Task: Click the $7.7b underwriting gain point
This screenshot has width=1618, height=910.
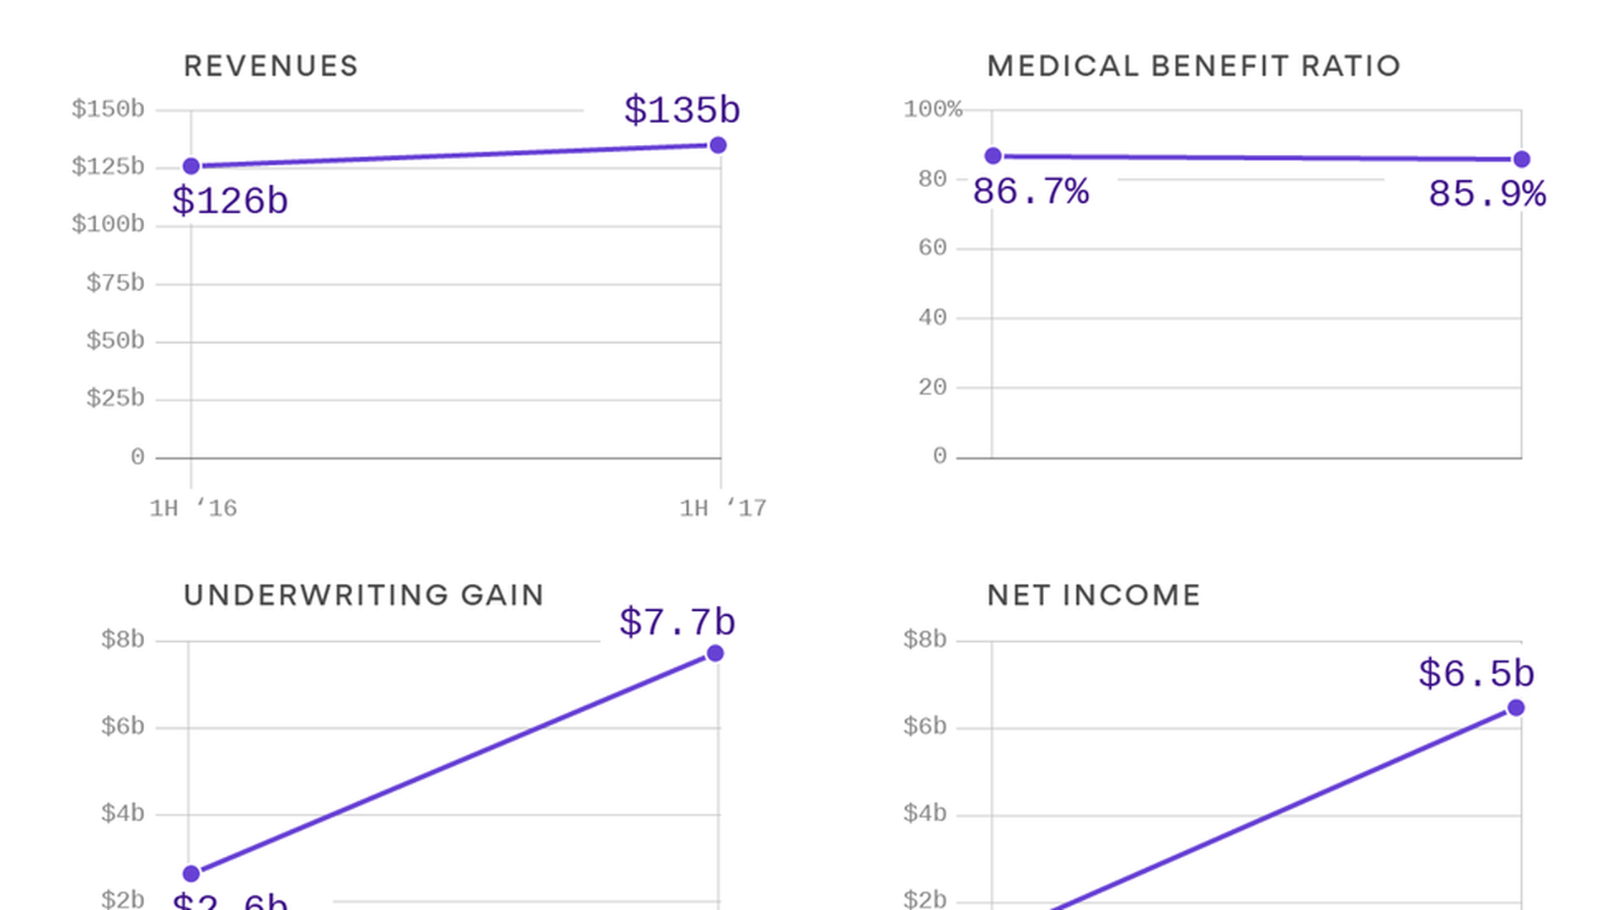Action: pyautogui.click(x=715, y=654)
